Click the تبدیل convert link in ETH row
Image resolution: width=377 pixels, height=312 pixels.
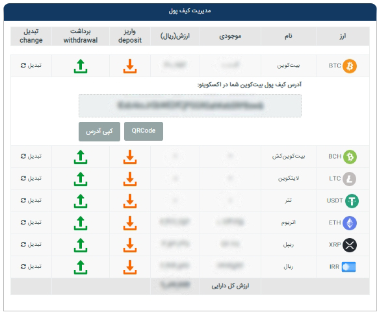pyautogui.click(x=31, y=222)
